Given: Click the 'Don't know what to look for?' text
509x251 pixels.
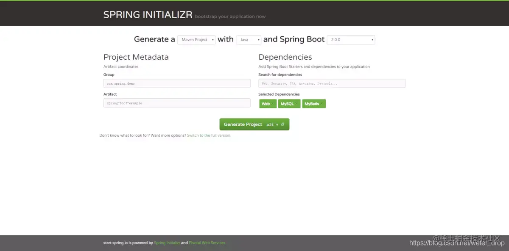Looking at the screenshot, I should (124, 135).
